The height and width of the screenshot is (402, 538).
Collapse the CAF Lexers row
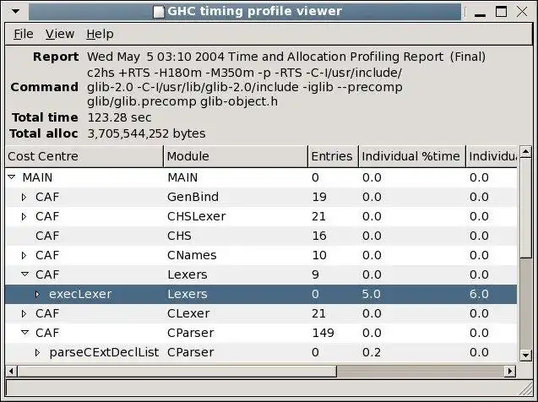(x=24, y=274)
